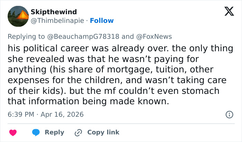Screen dimensions: 242x142
Task: Open the Twitter info circle icon
Action: (229, 114)
